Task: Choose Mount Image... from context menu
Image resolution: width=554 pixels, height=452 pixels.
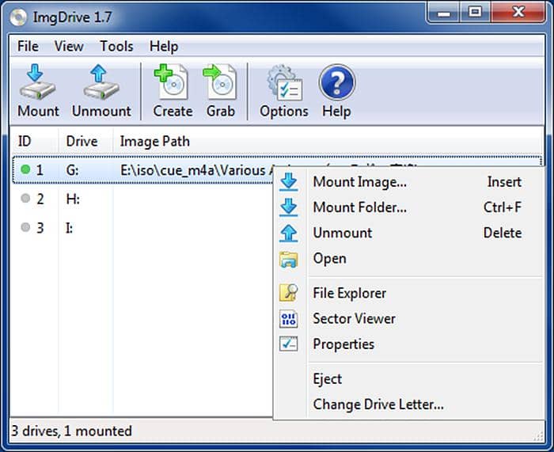Action: click(x=409, y=182)
